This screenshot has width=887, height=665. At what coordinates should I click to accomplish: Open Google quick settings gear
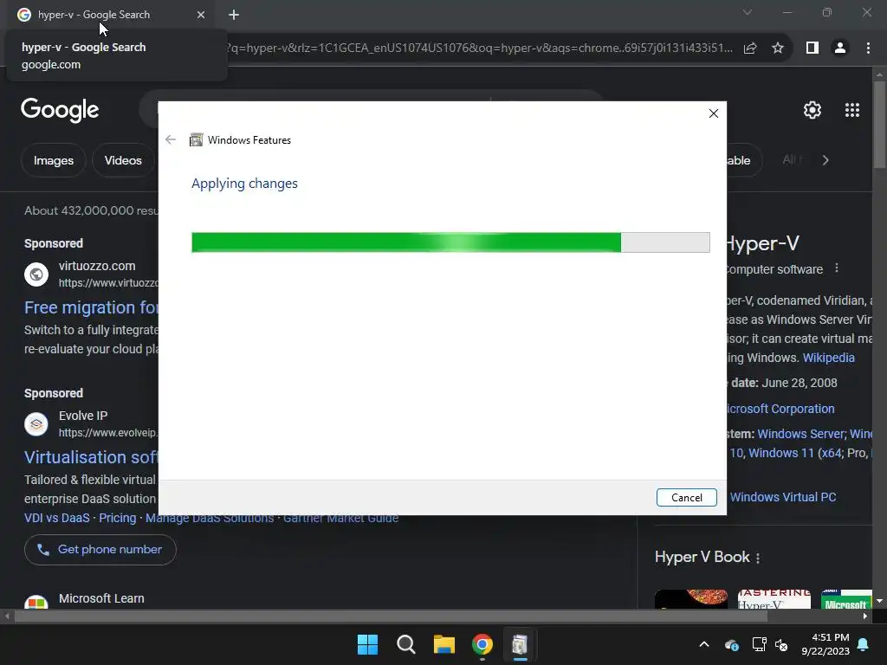point(813,110)
